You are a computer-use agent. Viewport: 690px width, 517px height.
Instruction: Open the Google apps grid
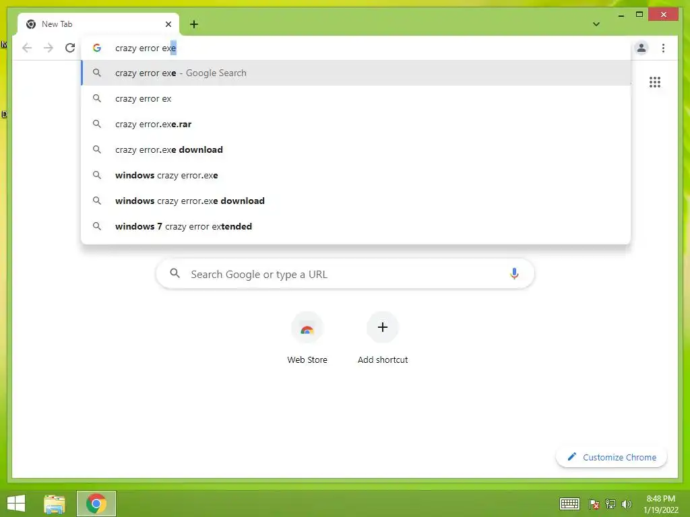(655, 82)
